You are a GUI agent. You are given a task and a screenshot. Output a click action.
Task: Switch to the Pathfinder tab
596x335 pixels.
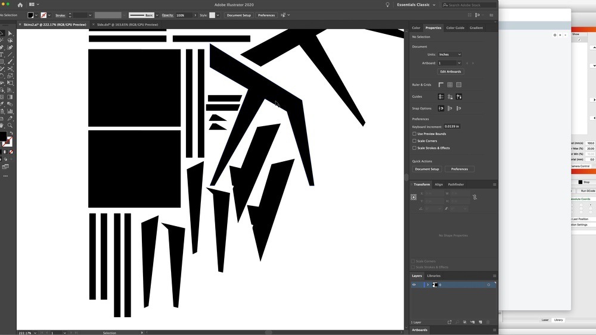(456, 184)
